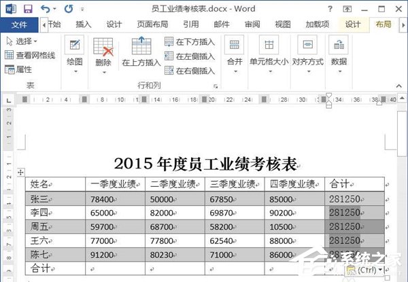Expand the 对齐方式 alignment group
Screen dimensions: 408x282
tap(308, 54)
